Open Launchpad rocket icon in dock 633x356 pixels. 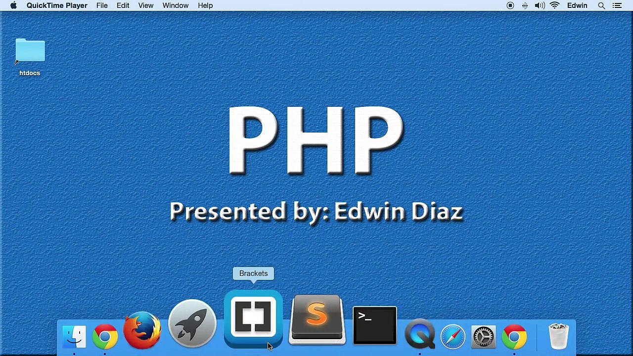click(192, 324)
